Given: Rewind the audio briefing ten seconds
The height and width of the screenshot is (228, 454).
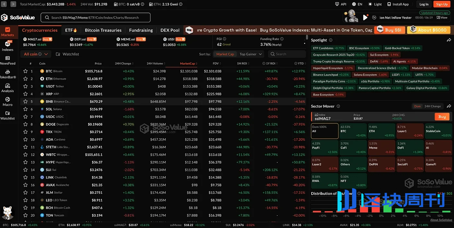Looking at the screenshot, I should (x=374, y=18).
